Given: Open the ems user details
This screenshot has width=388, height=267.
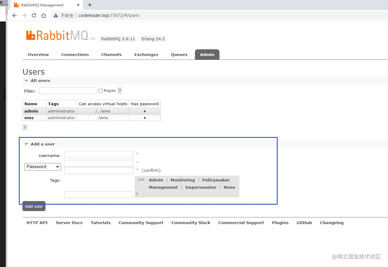Looking at the screenshot, I should (x=29, y=118).
